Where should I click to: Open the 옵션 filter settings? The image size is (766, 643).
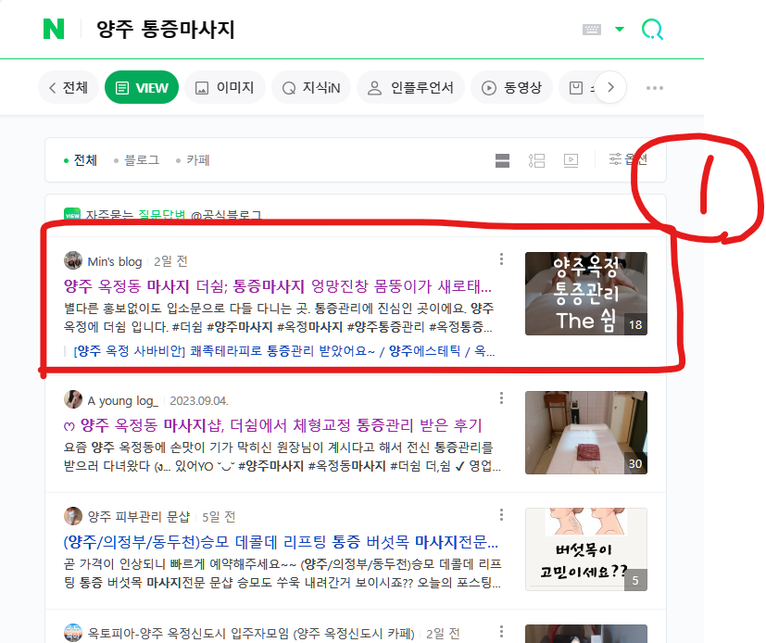coord(628,159)
